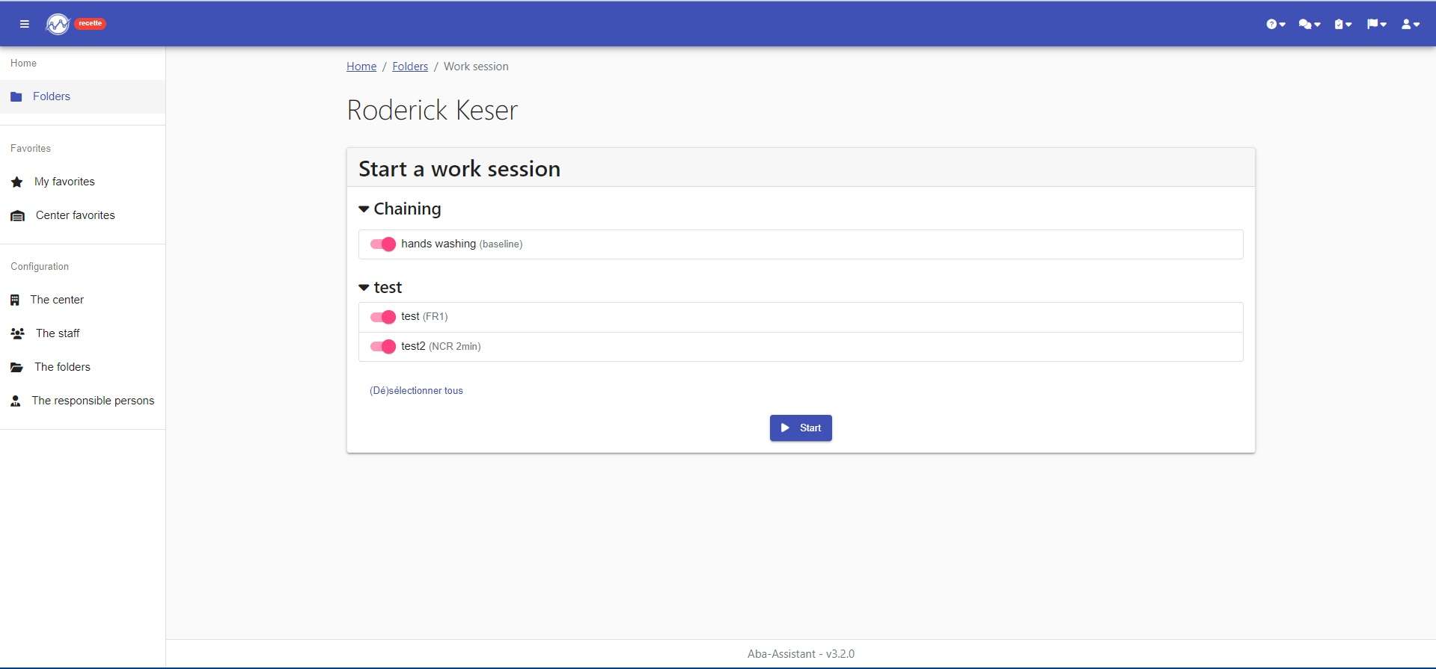Click the Aba-Assistant logo icon
This screenshot has height=669, width=1436.
pyautogui.click(x=58, y=24)
